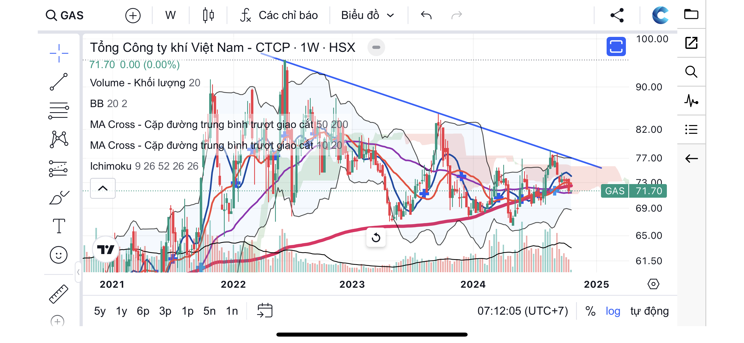Toggle tự động auto scale
The image size is (744, 343).
(649, 311)
